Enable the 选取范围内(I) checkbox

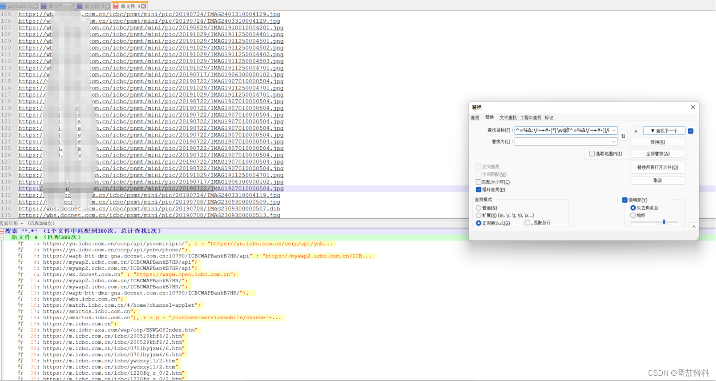pos(592,153)
